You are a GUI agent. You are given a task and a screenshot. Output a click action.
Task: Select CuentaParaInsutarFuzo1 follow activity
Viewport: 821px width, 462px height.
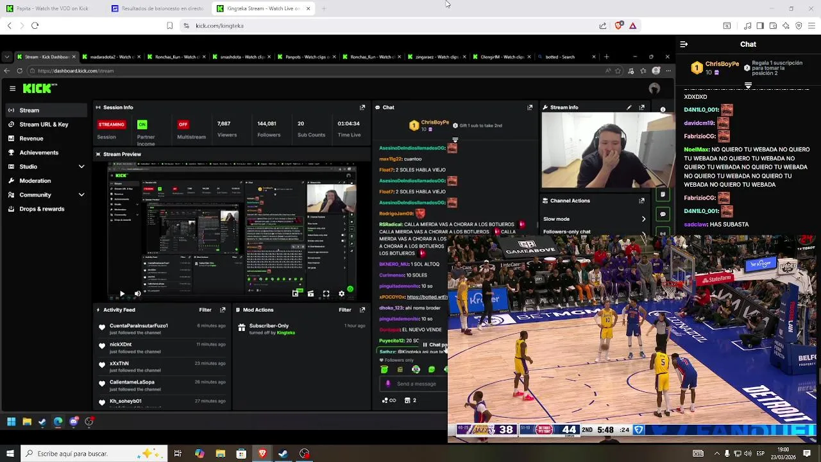[x=161, y=329]
